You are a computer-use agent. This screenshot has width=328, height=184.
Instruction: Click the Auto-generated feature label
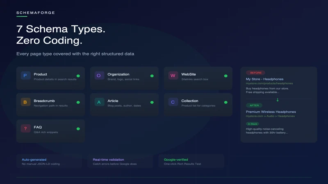(x=34, y=159)
